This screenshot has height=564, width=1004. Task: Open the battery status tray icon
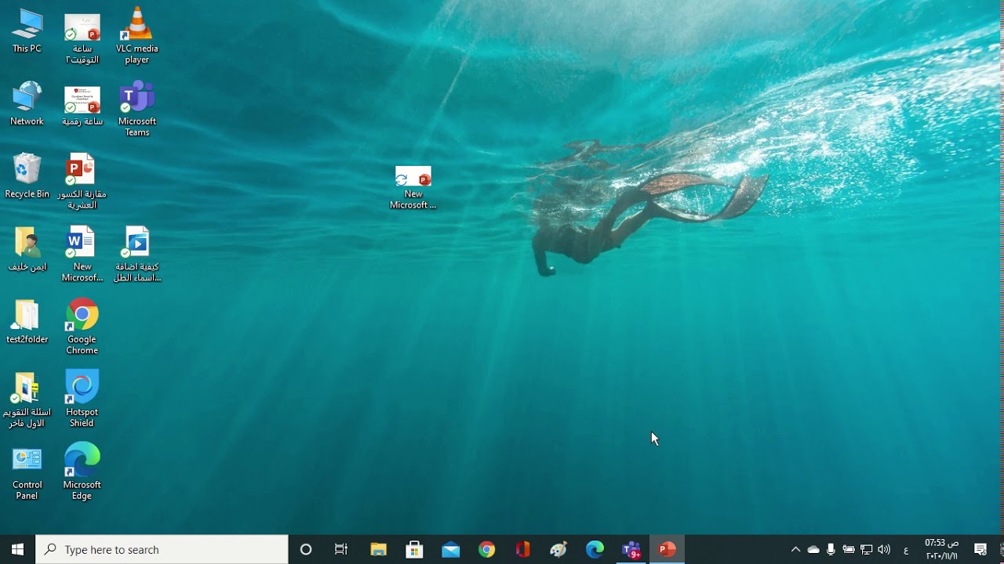[x=849, y=549]
